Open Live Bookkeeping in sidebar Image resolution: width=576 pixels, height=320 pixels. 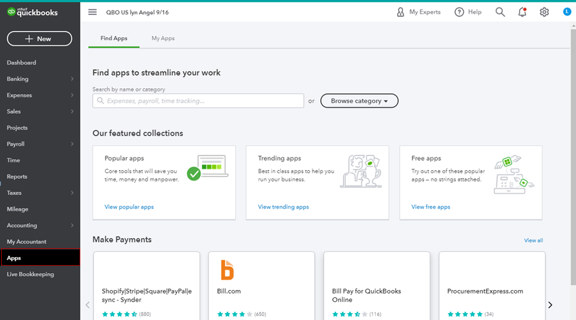click(x=31, y=274)
